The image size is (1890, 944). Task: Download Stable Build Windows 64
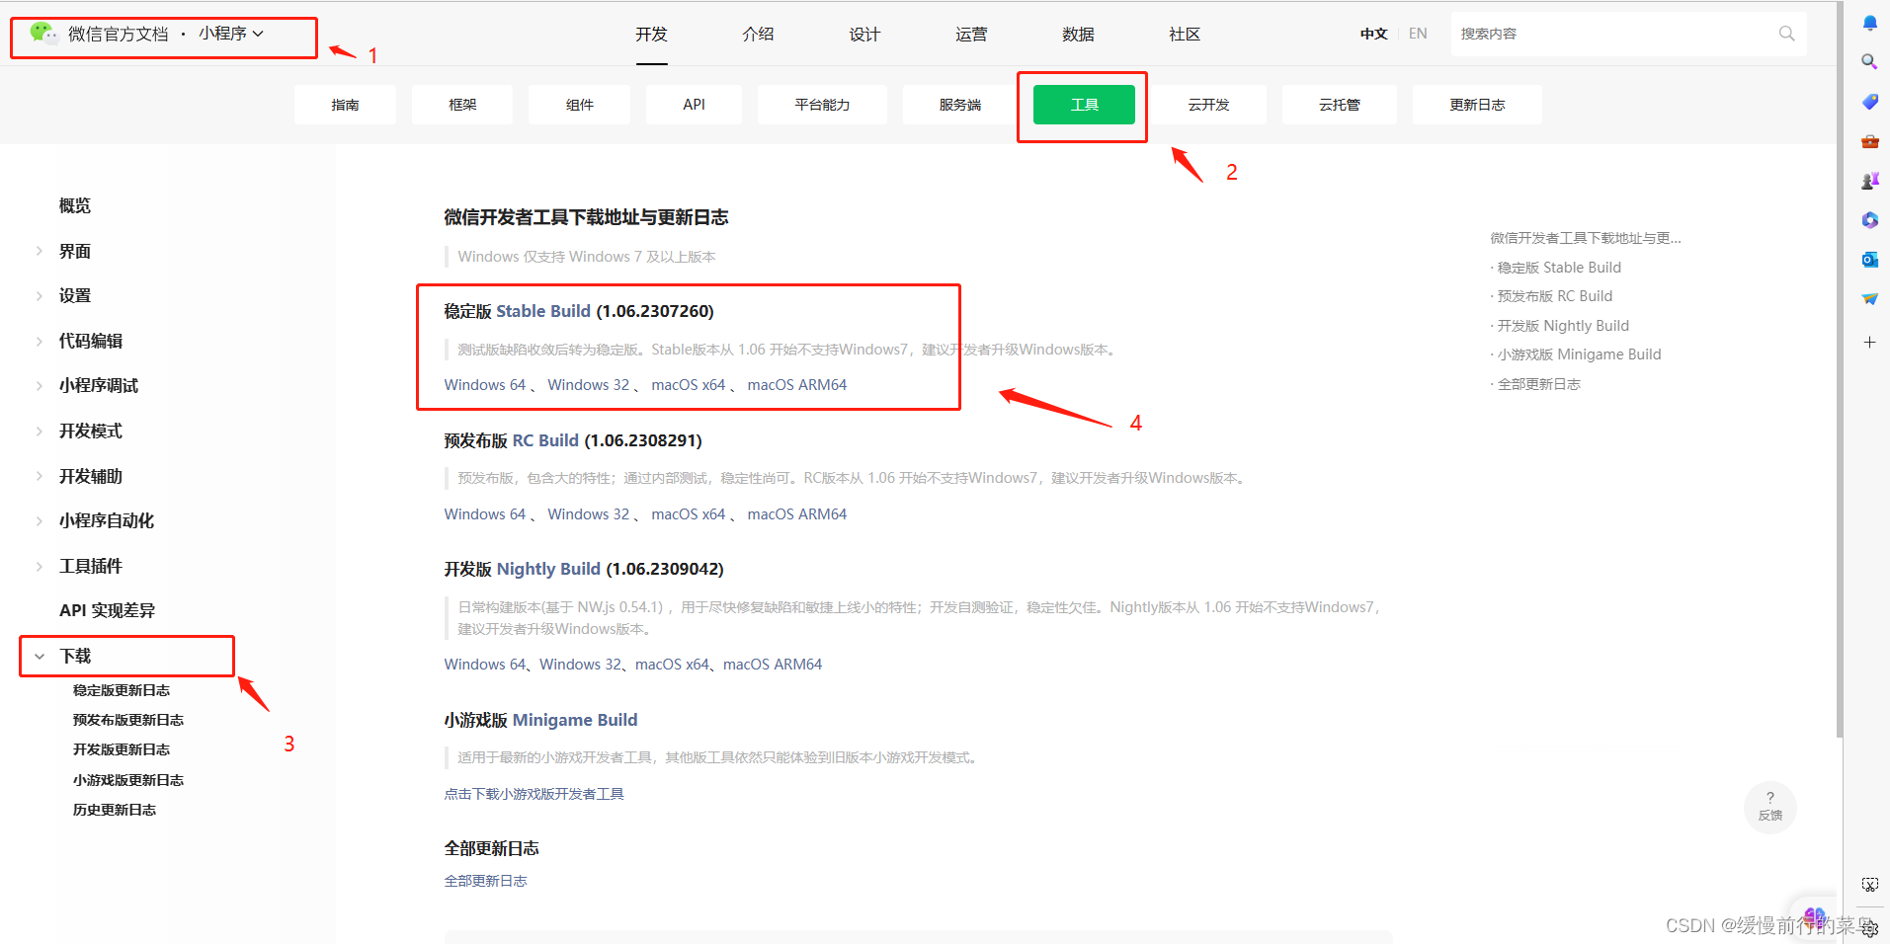485,385
